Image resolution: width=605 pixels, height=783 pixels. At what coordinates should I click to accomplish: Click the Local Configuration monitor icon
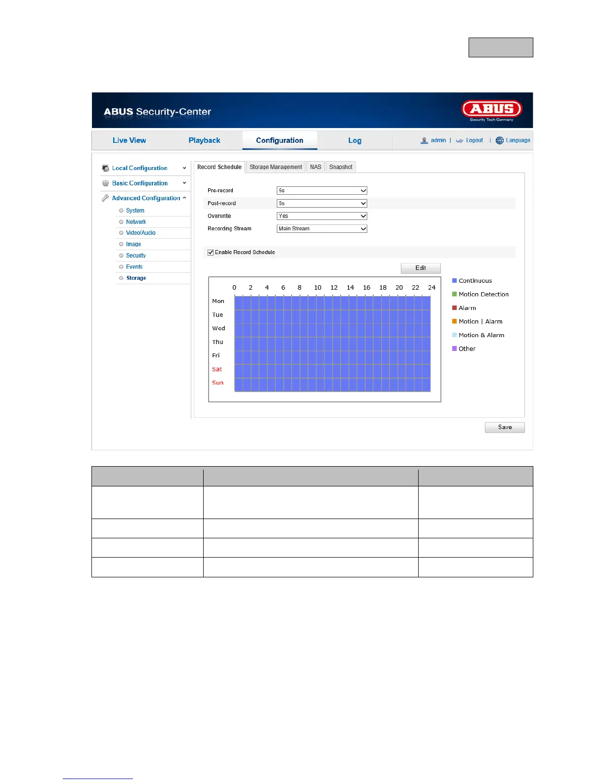(105, 168)
